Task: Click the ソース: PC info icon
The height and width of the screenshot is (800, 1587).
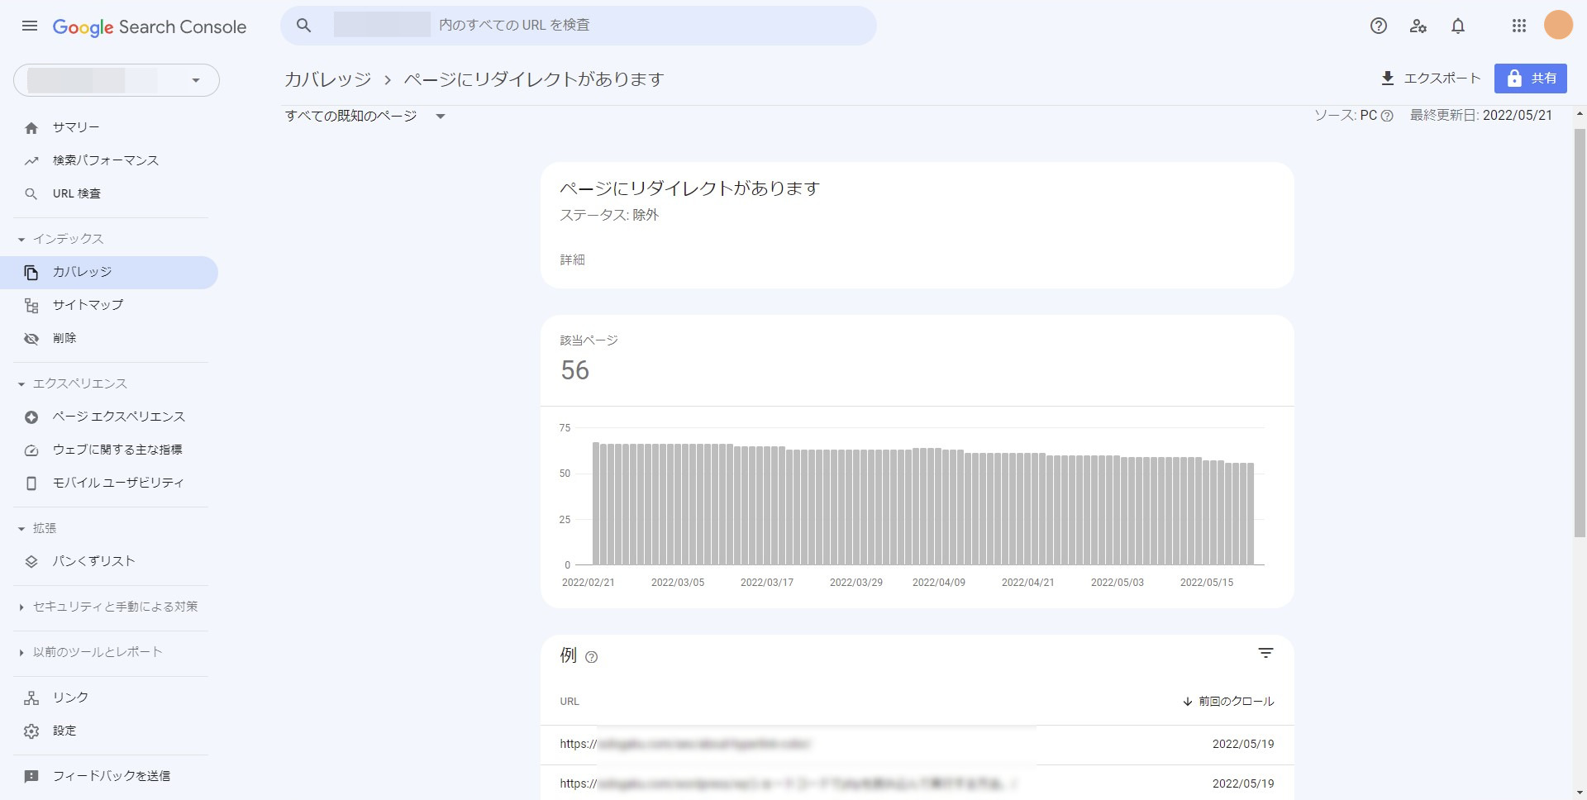Action: pyautogui.click(x=1387, y=116)
